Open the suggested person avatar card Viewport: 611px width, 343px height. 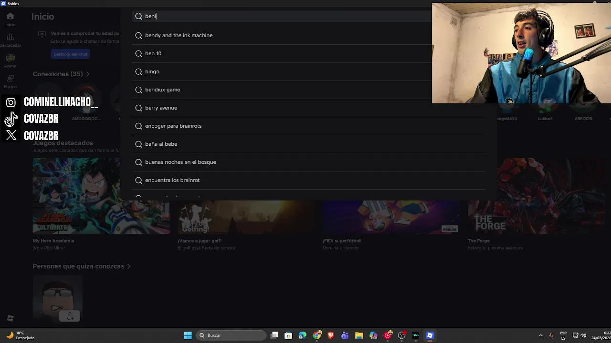[x=58, y=299]
